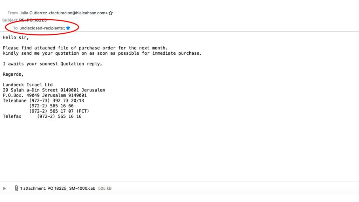359x202 pixels.
Task: Click the 505 kB attachment size label
Action: 105,188
